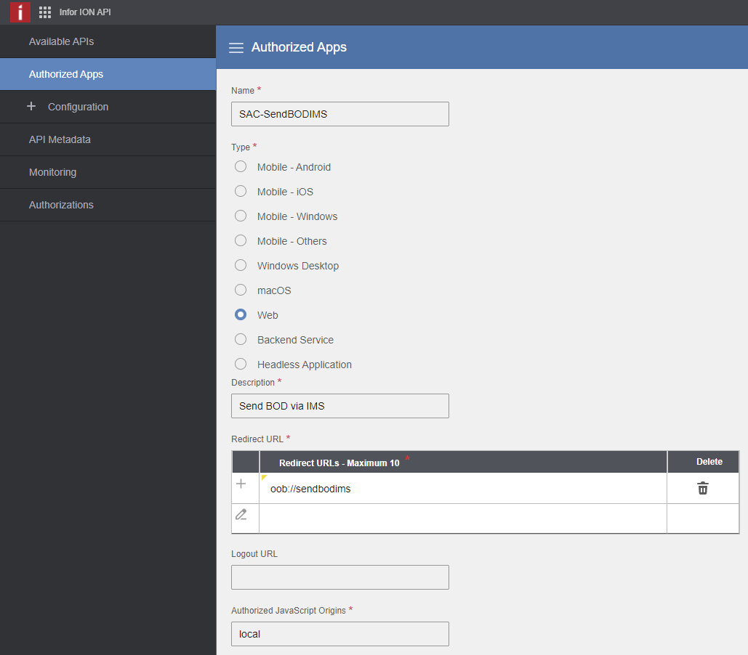Viewport: 748px width, 655px height.
Task: Expand the Configuration plus icon
Action: point(31,107)
